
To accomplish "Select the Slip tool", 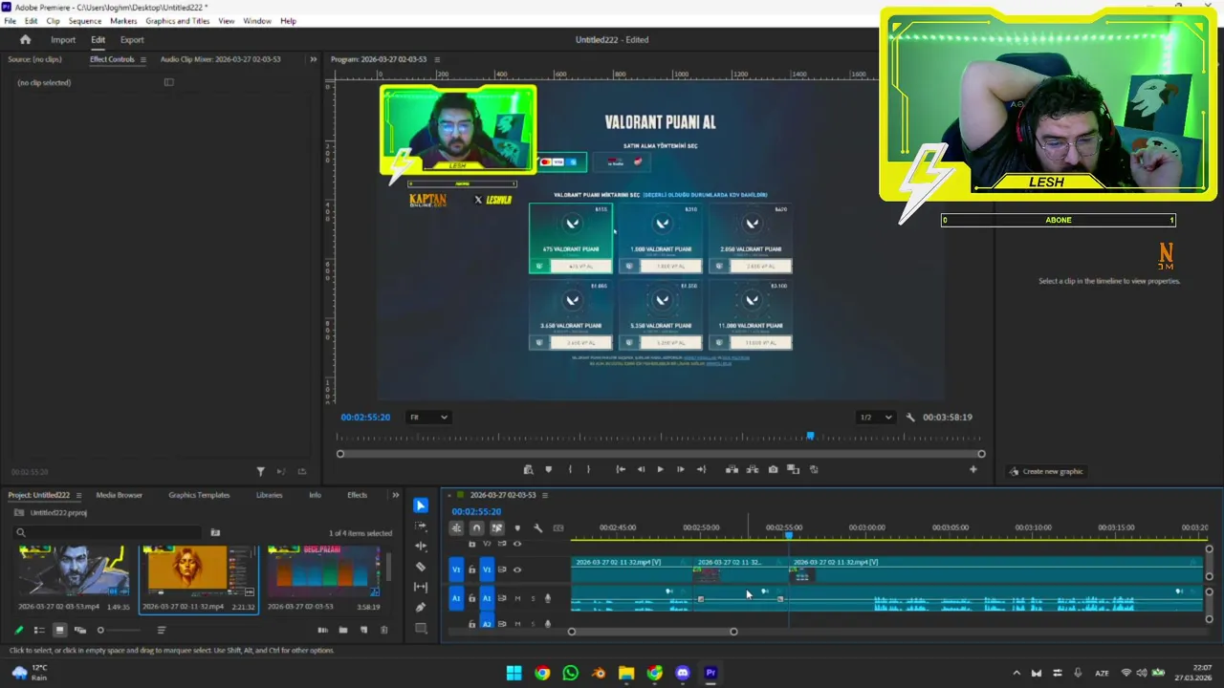I will 421,587.
